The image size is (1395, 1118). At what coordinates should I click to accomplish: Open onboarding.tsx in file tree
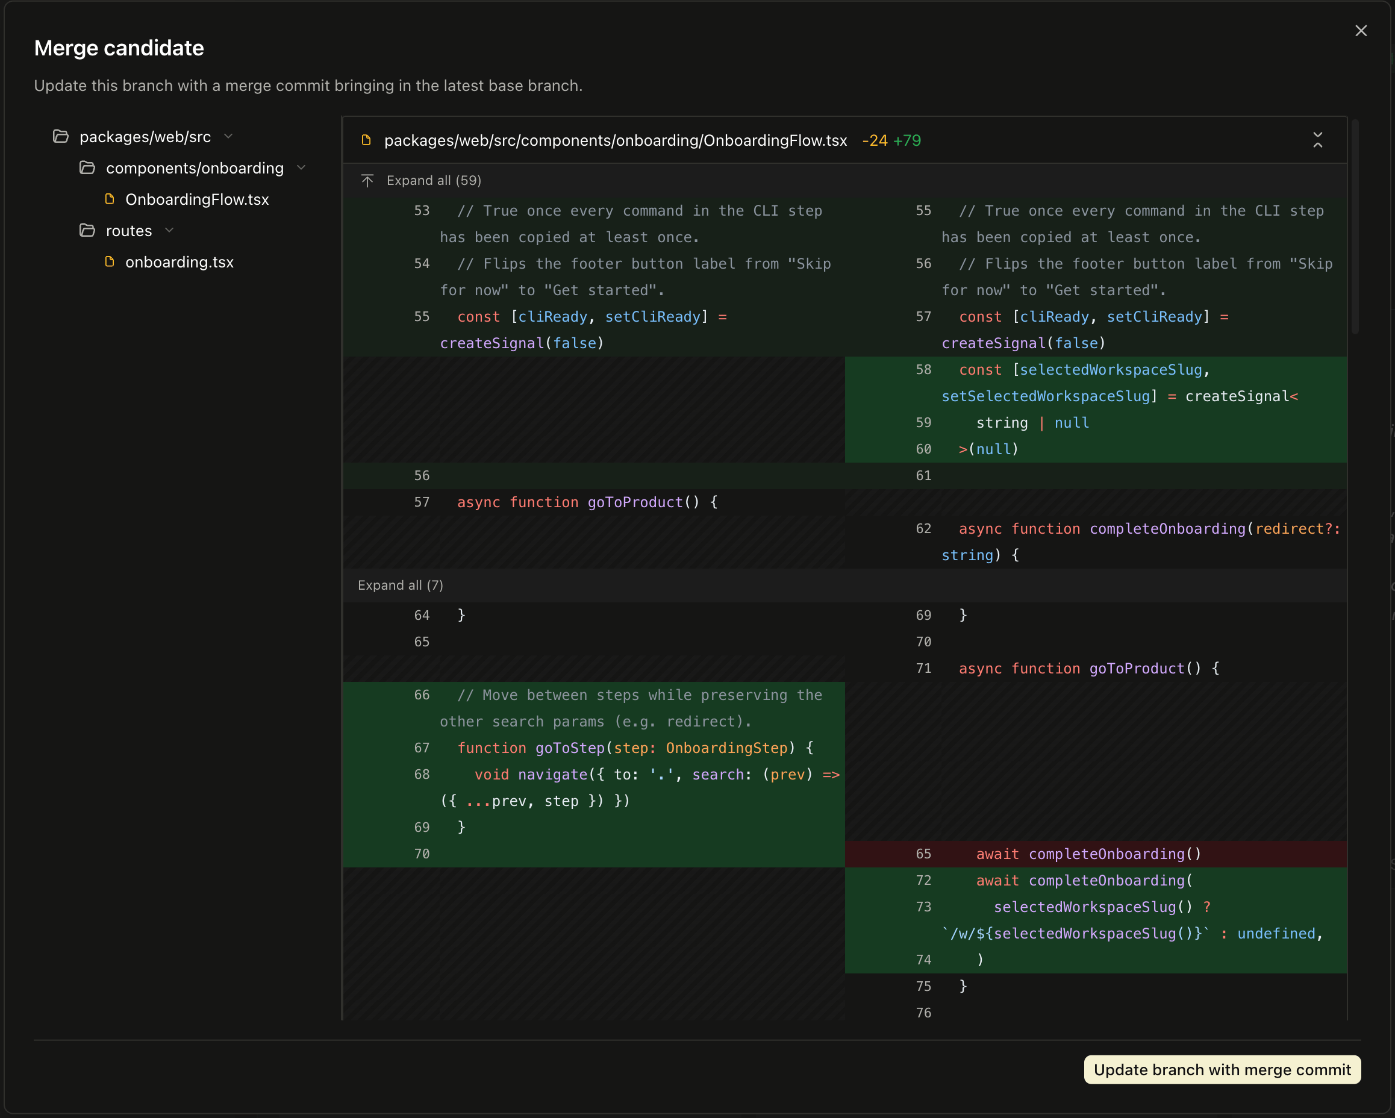(x=179, y=262)
